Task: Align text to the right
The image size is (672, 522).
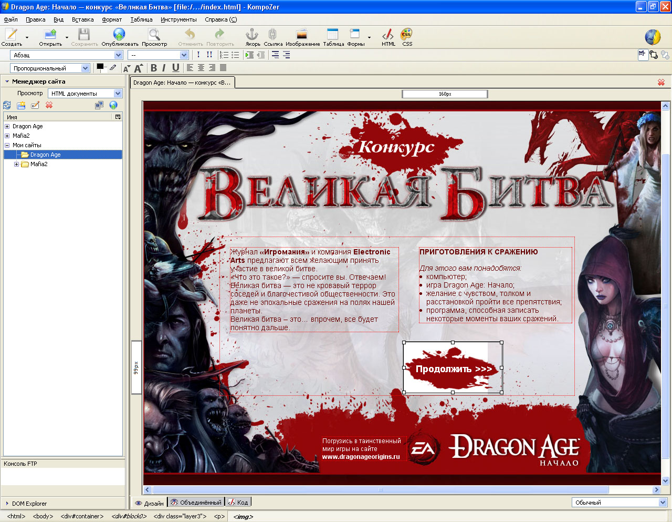Action: (212, 68)
